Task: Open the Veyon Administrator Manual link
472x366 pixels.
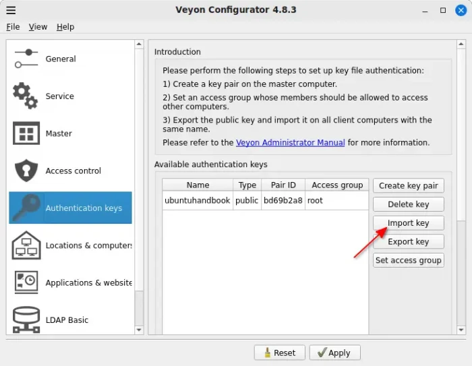Action: pyautogui.click(x=290, y=143)
